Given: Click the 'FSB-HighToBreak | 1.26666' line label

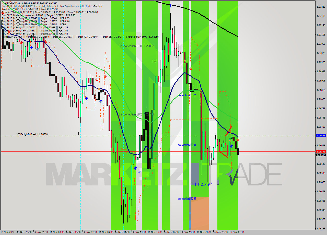Looking at the screenshot, I should (32, 134).
